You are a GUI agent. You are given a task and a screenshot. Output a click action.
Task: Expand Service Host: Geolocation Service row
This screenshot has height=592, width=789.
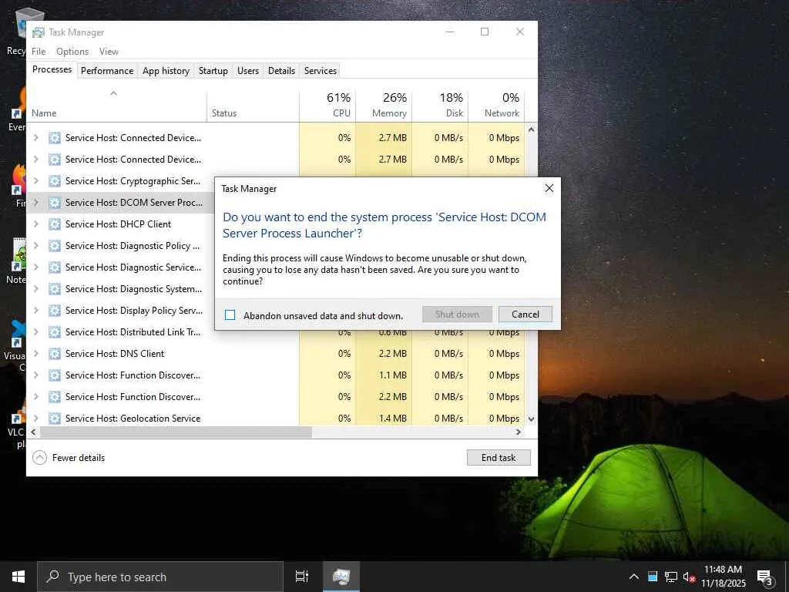tap(35, 419)
